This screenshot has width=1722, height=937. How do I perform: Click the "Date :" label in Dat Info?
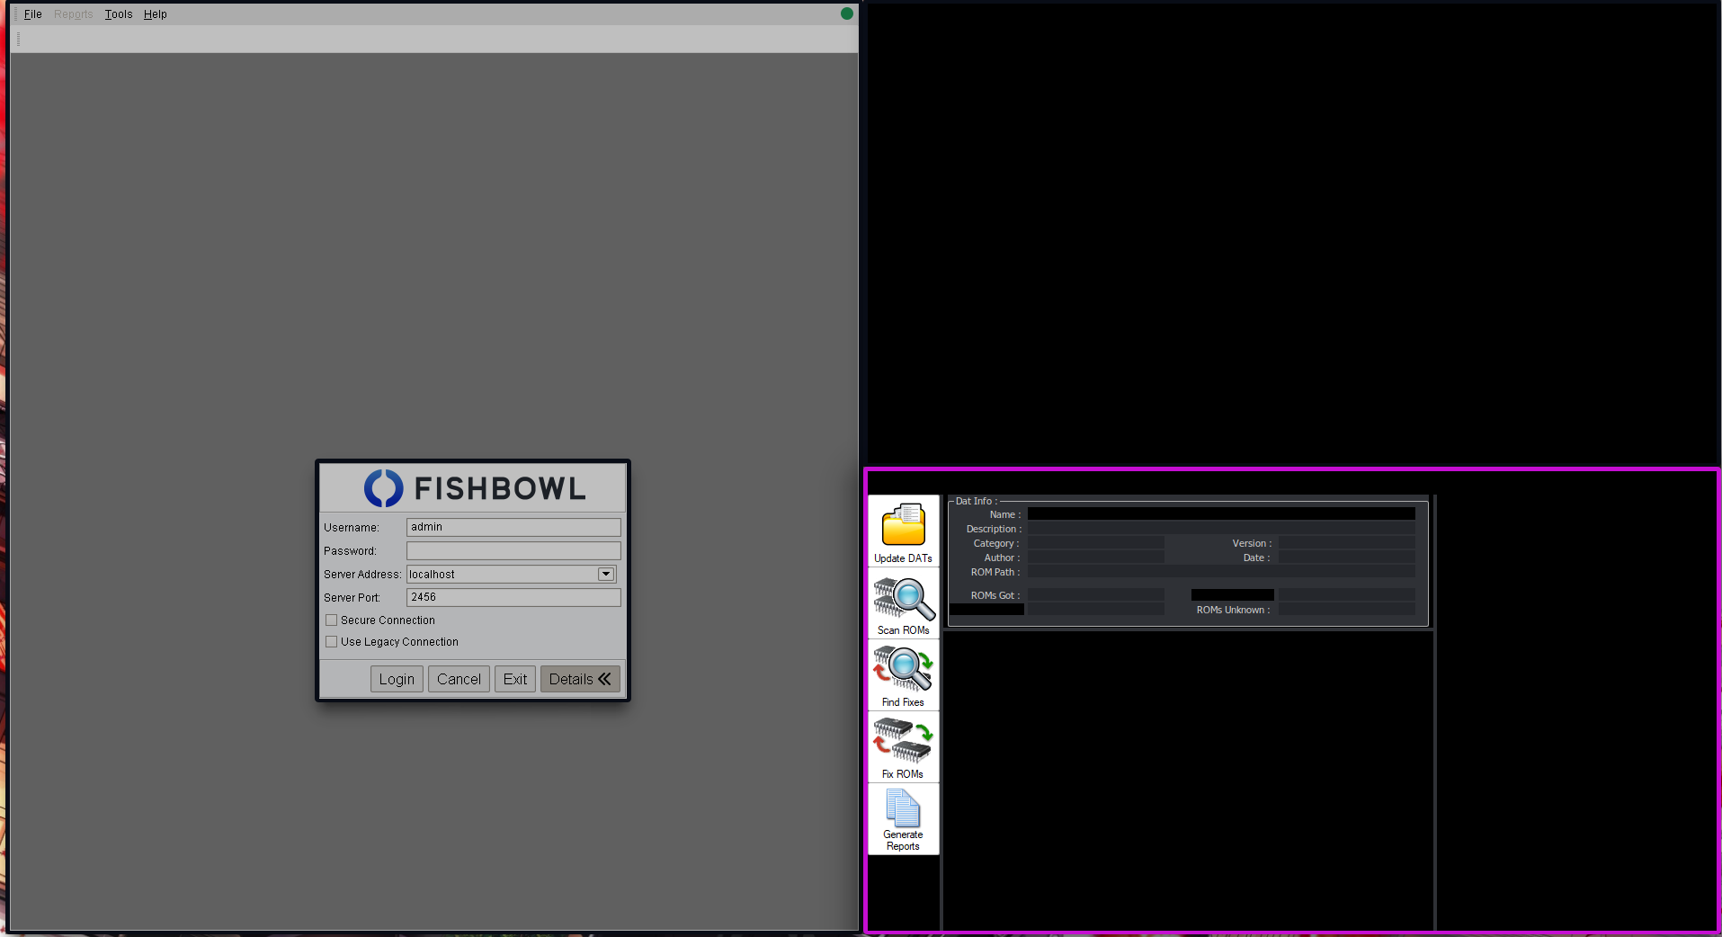click(x=1256, y=558)
